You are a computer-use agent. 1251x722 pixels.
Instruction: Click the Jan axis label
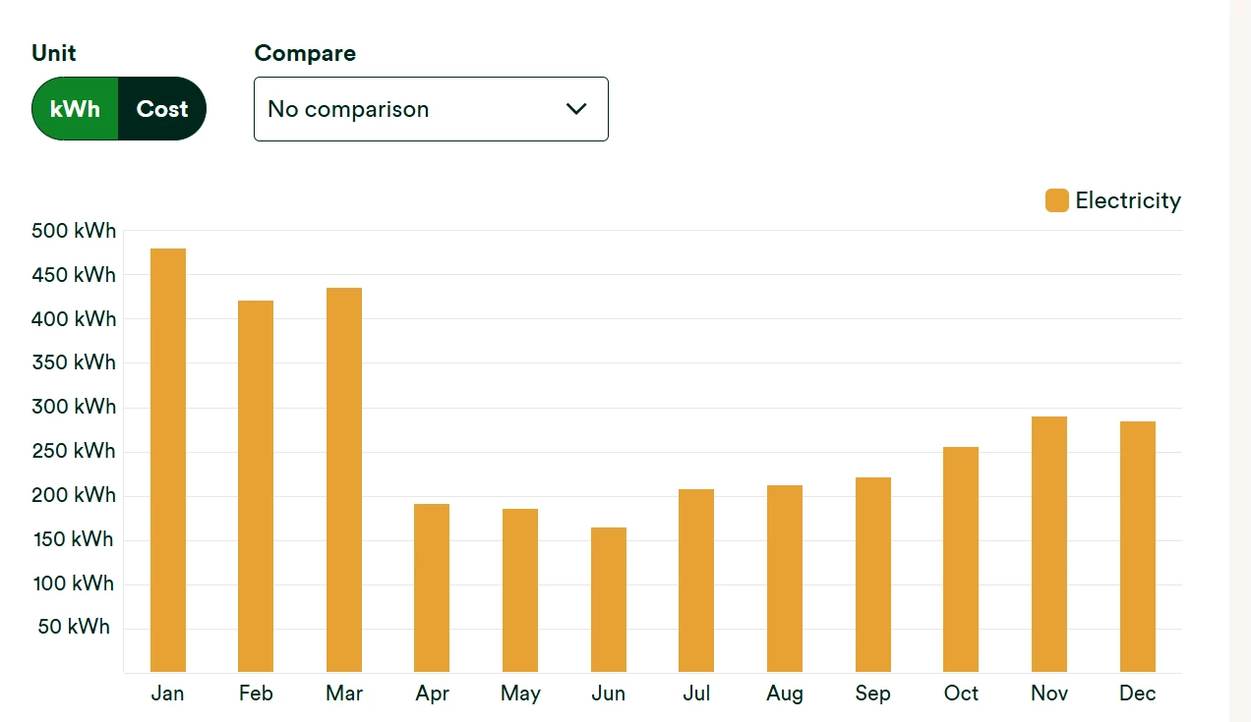[168, 694]
